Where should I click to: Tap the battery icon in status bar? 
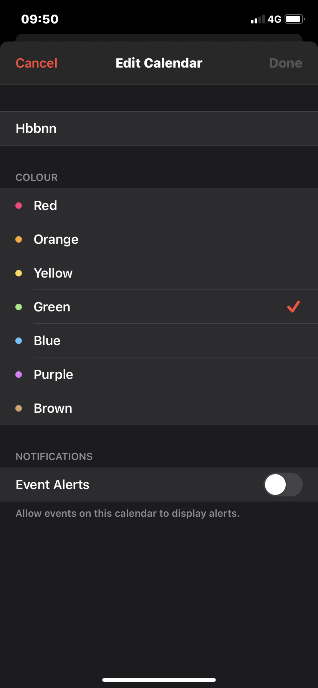coord(295,19)
